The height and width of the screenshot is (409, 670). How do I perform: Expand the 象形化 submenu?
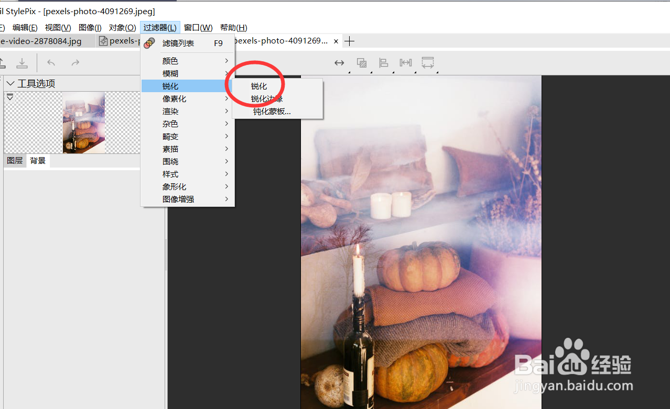[188, 187]
